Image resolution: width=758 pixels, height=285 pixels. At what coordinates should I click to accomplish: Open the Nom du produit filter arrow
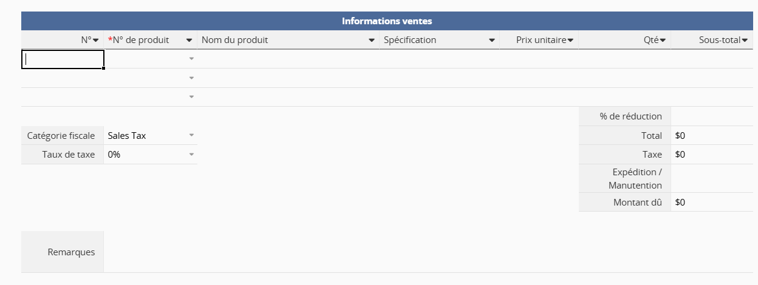[x=372, y=41]
